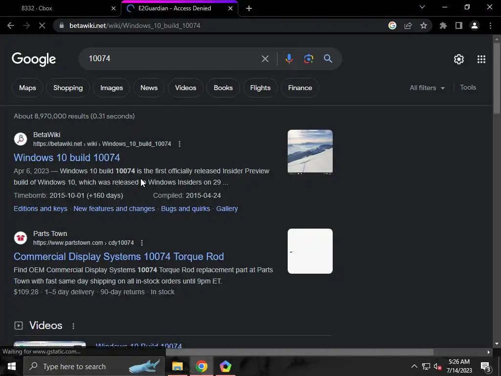Filter results by Flights
Screen dimensions: 501x376
point(260,88)
